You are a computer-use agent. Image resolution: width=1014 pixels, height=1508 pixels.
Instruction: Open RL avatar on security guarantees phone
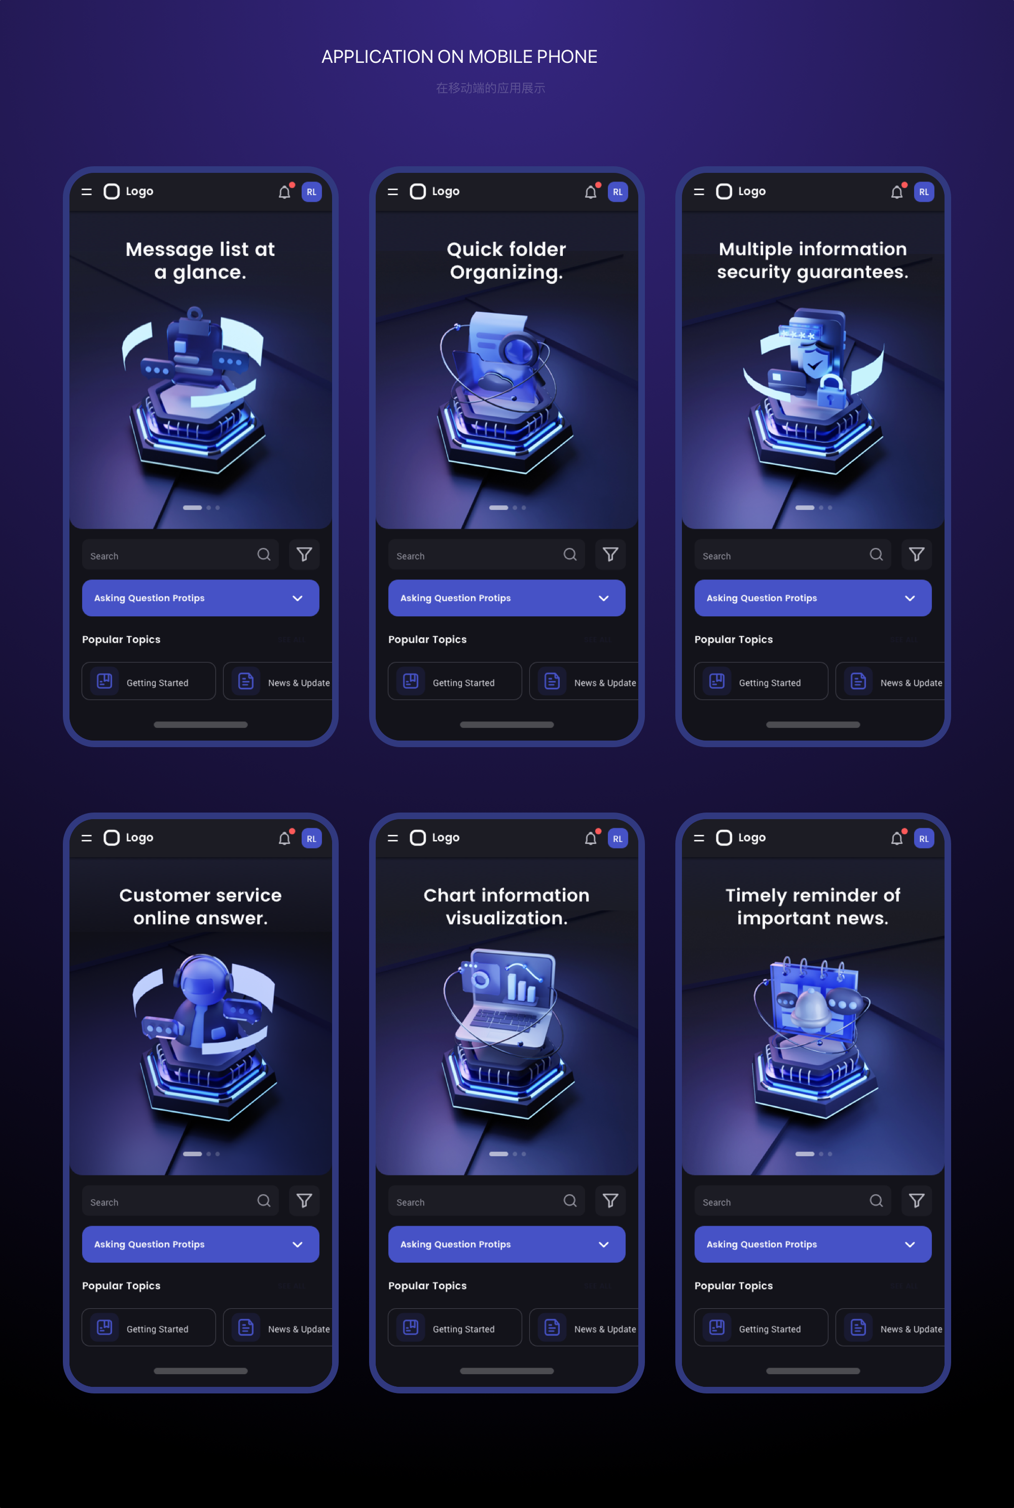pyautogui.click(x=923, y=192)
